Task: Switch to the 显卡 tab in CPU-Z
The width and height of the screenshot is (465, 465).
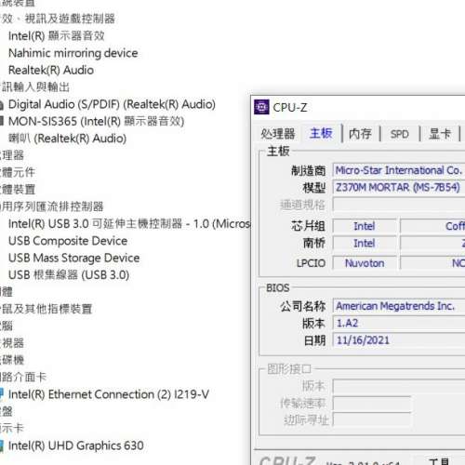Action: point(439,134)
